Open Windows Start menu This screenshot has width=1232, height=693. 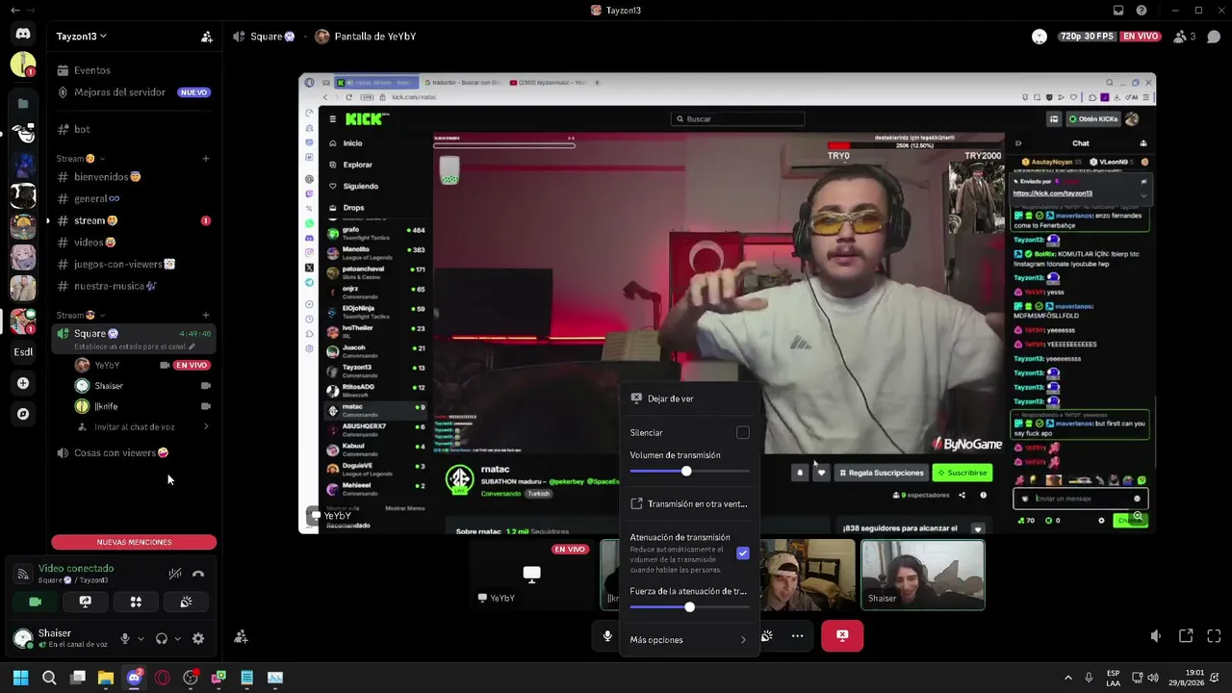pos(20,678)
